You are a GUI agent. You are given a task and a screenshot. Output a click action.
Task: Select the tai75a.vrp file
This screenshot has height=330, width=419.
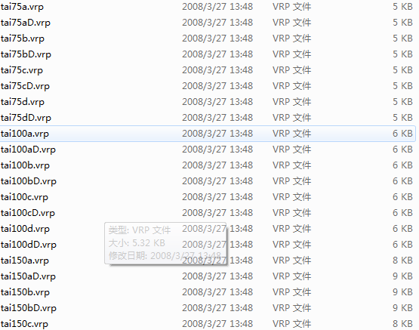pyautogui.click(x=22, y=7)
